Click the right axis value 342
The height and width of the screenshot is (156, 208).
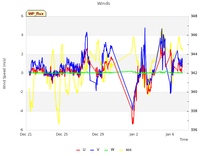click(194, 73)
